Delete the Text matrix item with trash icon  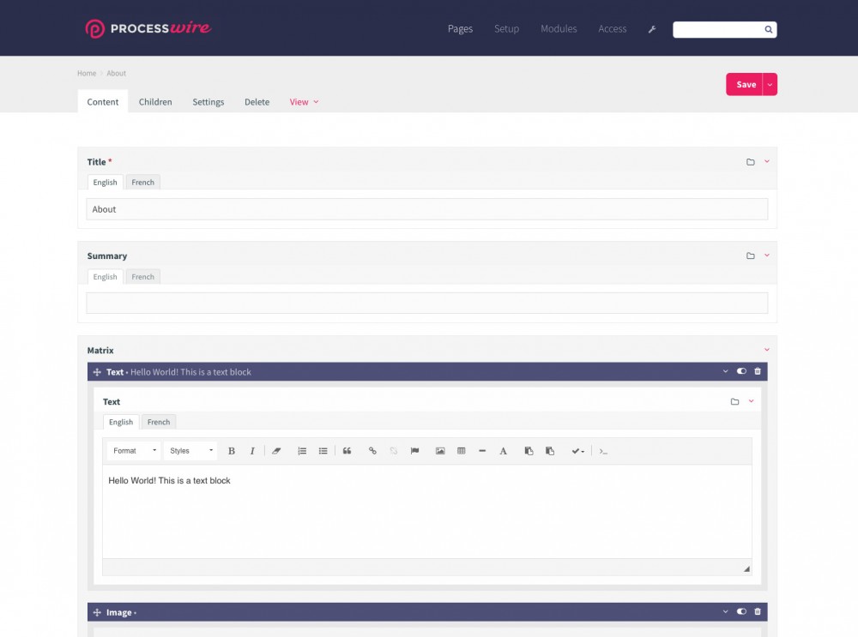click(x=757, y=371)
